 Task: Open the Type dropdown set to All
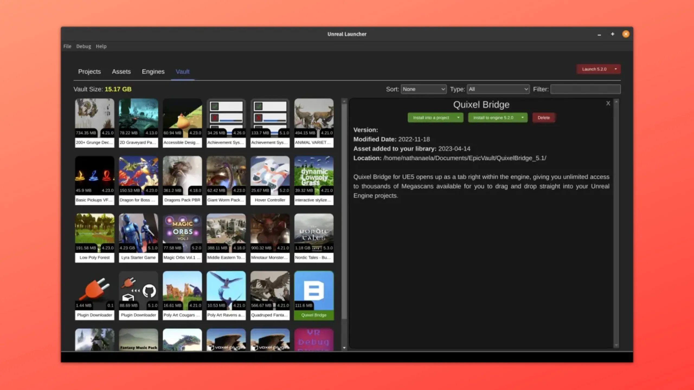click(x=498, y=89)
